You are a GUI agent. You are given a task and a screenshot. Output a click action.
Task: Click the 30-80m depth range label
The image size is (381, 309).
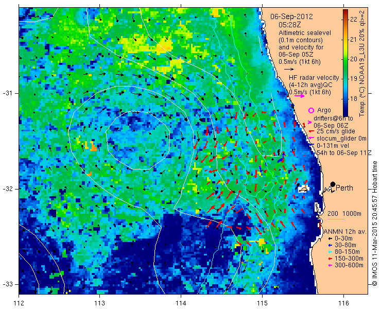(x=345, y=245)
